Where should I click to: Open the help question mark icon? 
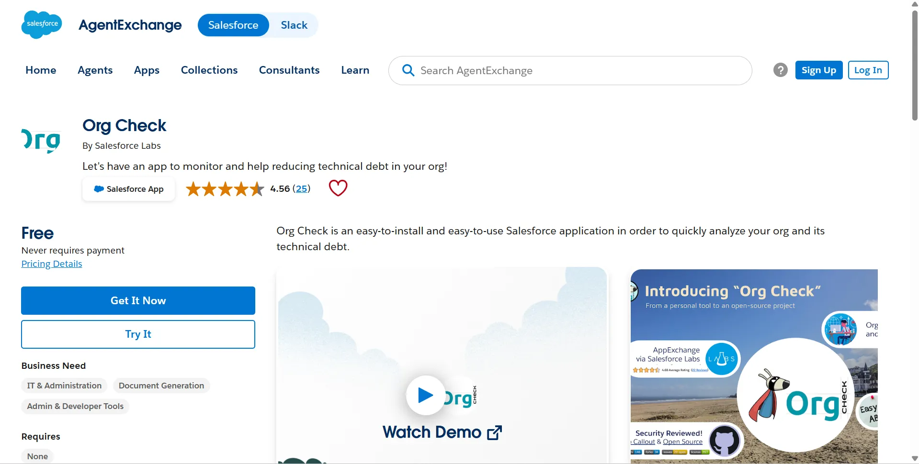pos(780,70)
